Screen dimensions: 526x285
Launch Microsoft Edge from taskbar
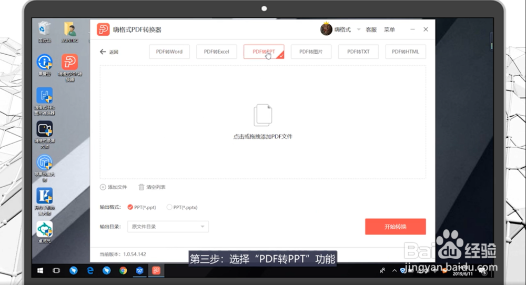(90, 270)
